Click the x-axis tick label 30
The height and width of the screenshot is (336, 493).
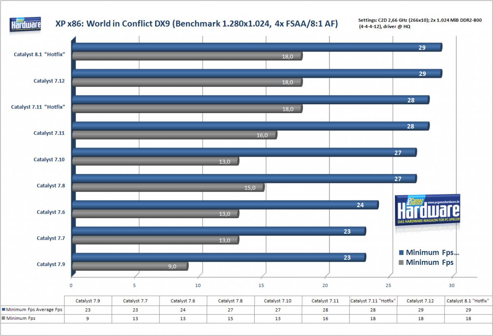[x=452, y=286]
